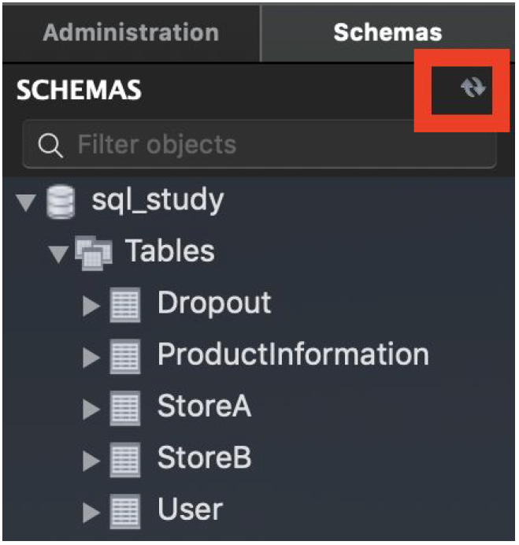Viewport: 519px width, 545px height.
Task: Click the StoreA table grid icon
Action: point(125,409)
